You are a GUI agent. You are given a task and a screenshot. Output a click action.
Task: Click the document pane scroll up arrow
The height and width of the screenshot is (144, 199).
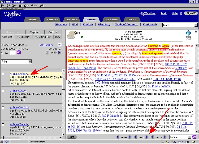pyautogui.click(x=197, y=45)
